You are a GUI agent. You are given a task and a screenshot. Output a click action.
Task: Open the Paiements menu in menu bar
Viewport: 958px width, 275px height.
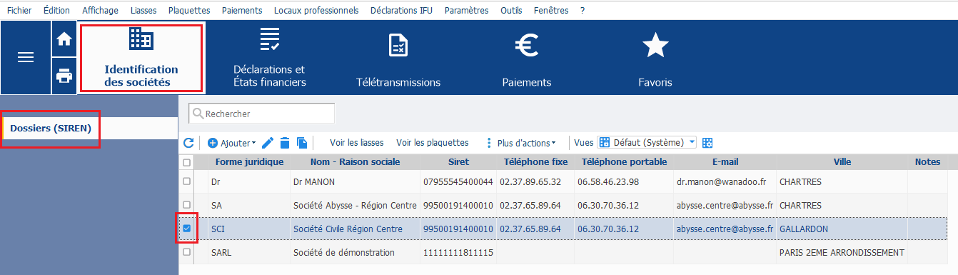point(242,10)
